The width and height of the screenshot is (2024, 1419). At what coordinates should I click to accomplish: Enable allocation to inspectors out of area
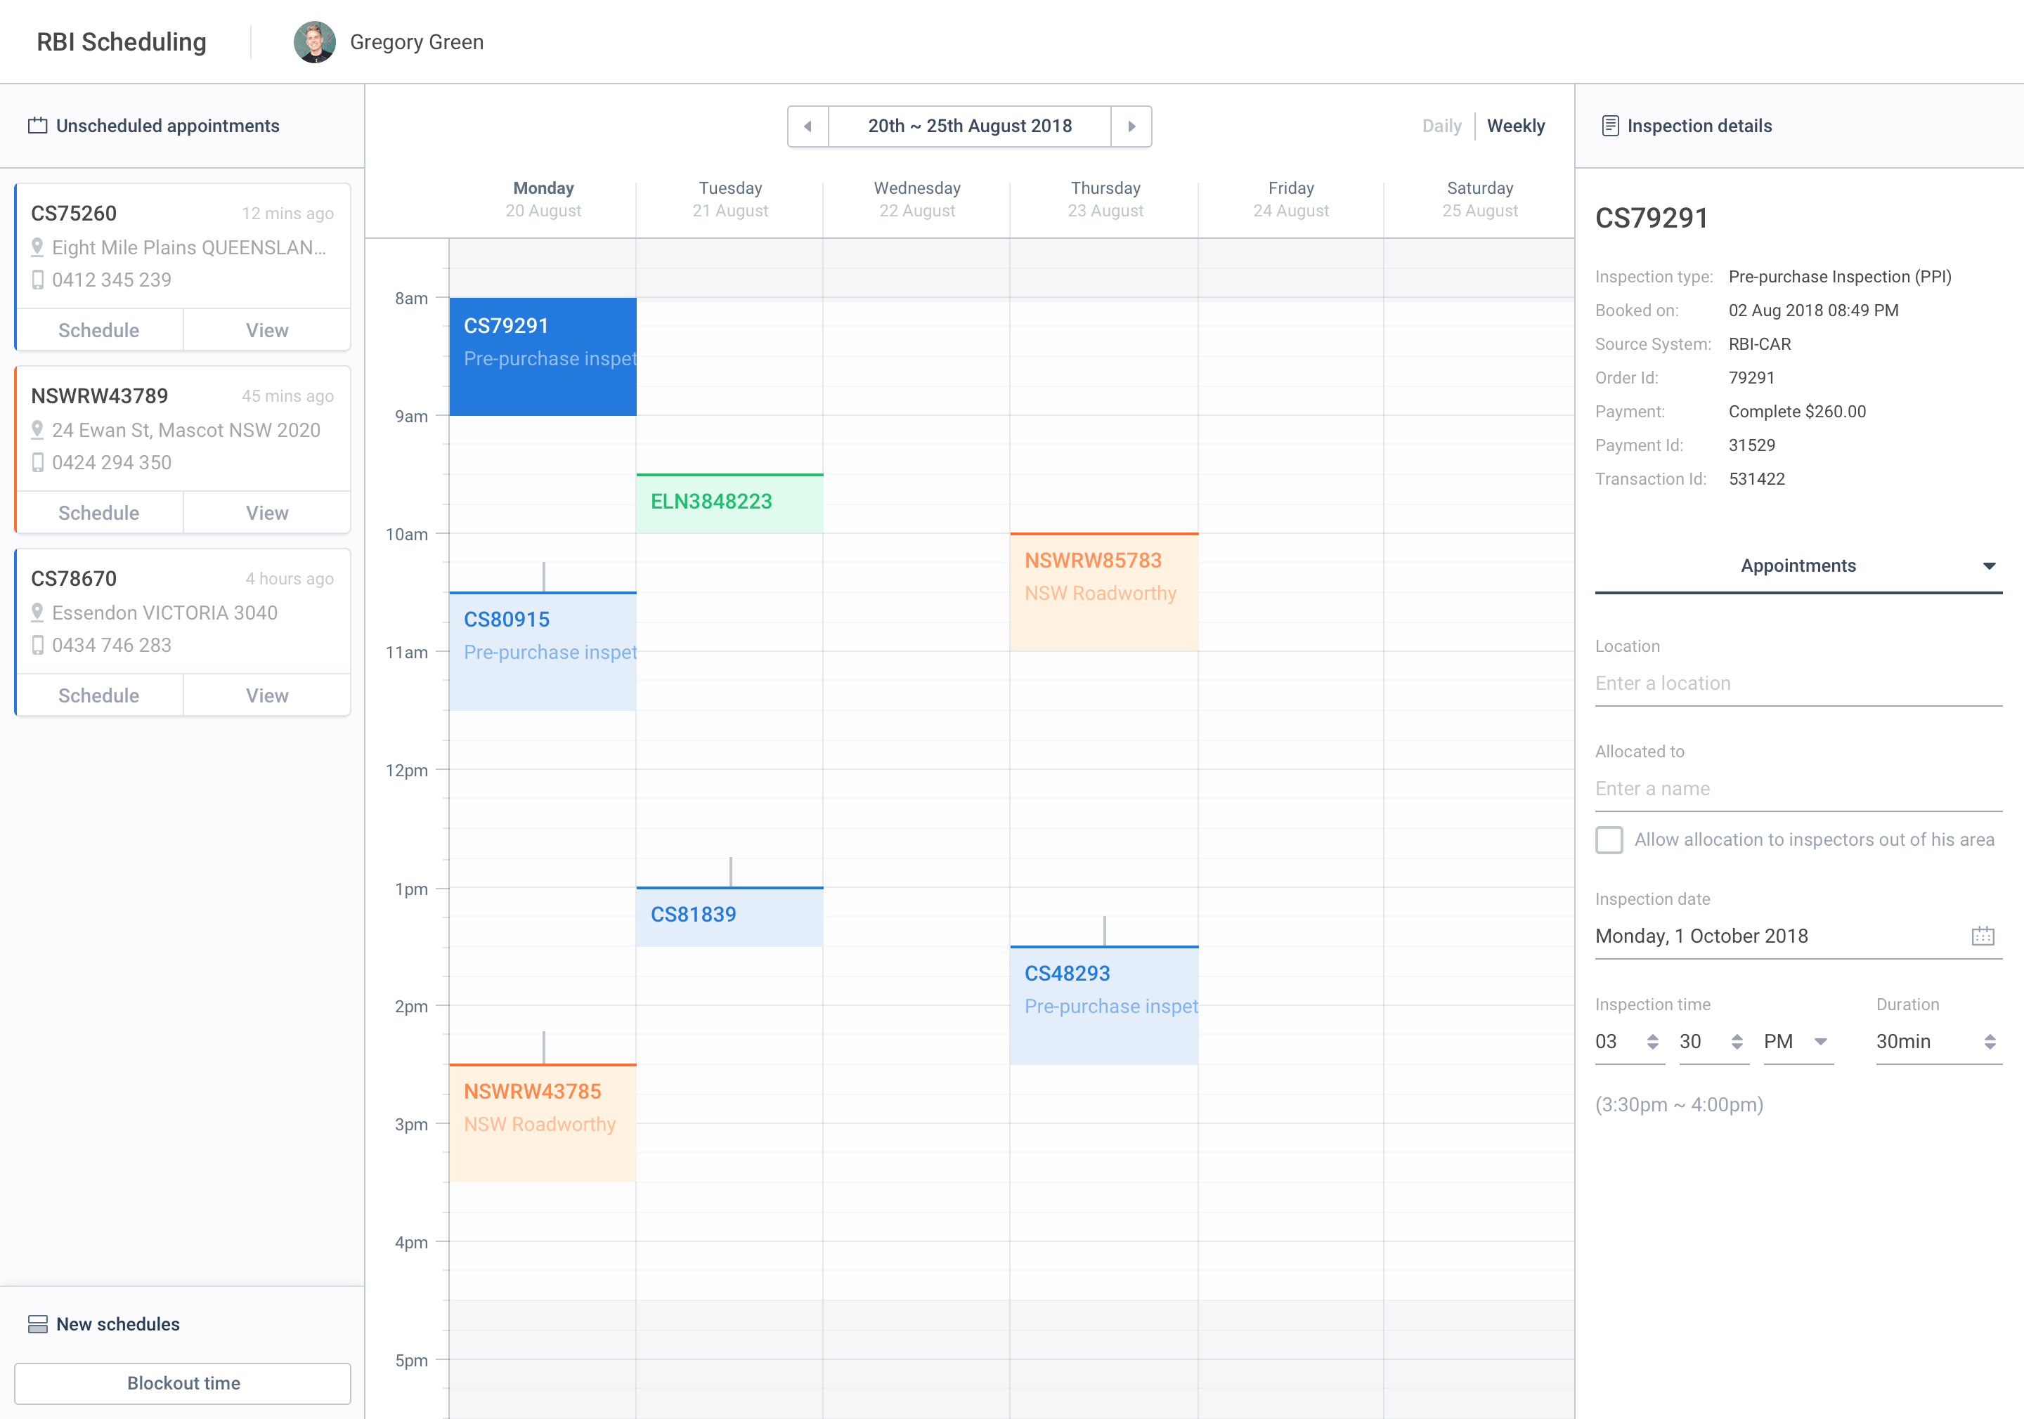pos(1609,840)
